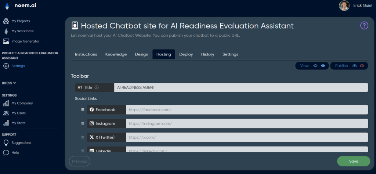Click the cloud upload Publish icon
This screenshot has width=376, height=174.
354,66
